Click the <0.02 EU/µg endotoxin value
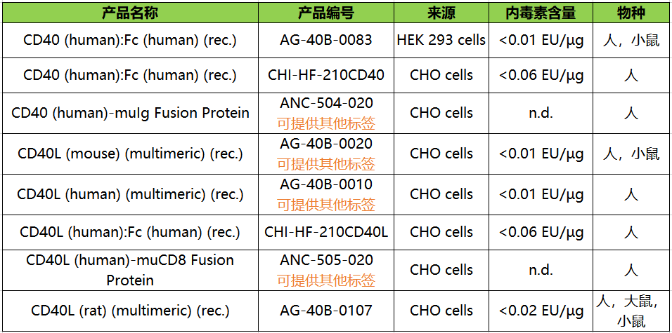Screen dimensions: 672x333 541,310
